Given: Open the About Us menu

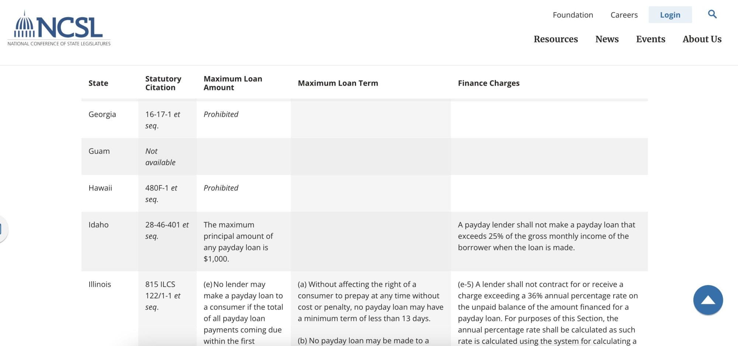Looking at the screenshot, I should [702, 39].
